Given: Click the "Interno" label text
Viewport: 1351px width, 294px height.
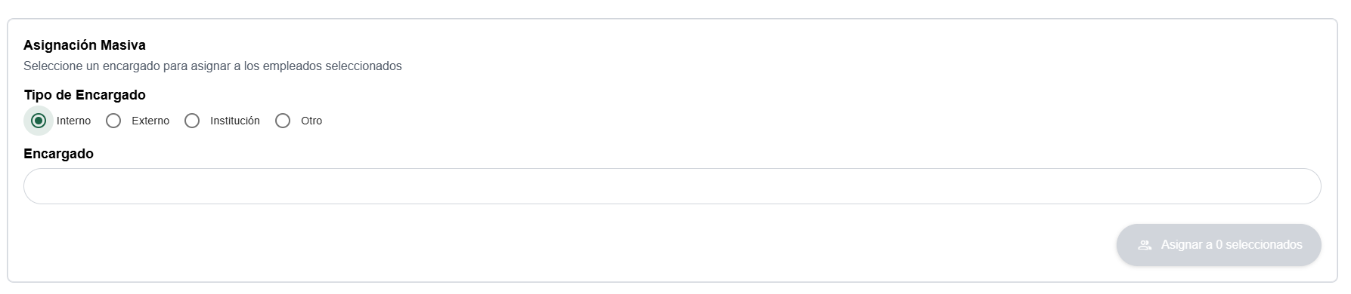Looking at the screenshot, I should coord(73,121).
